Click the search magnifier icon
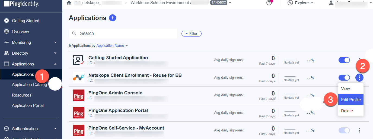 pos(74,34)
